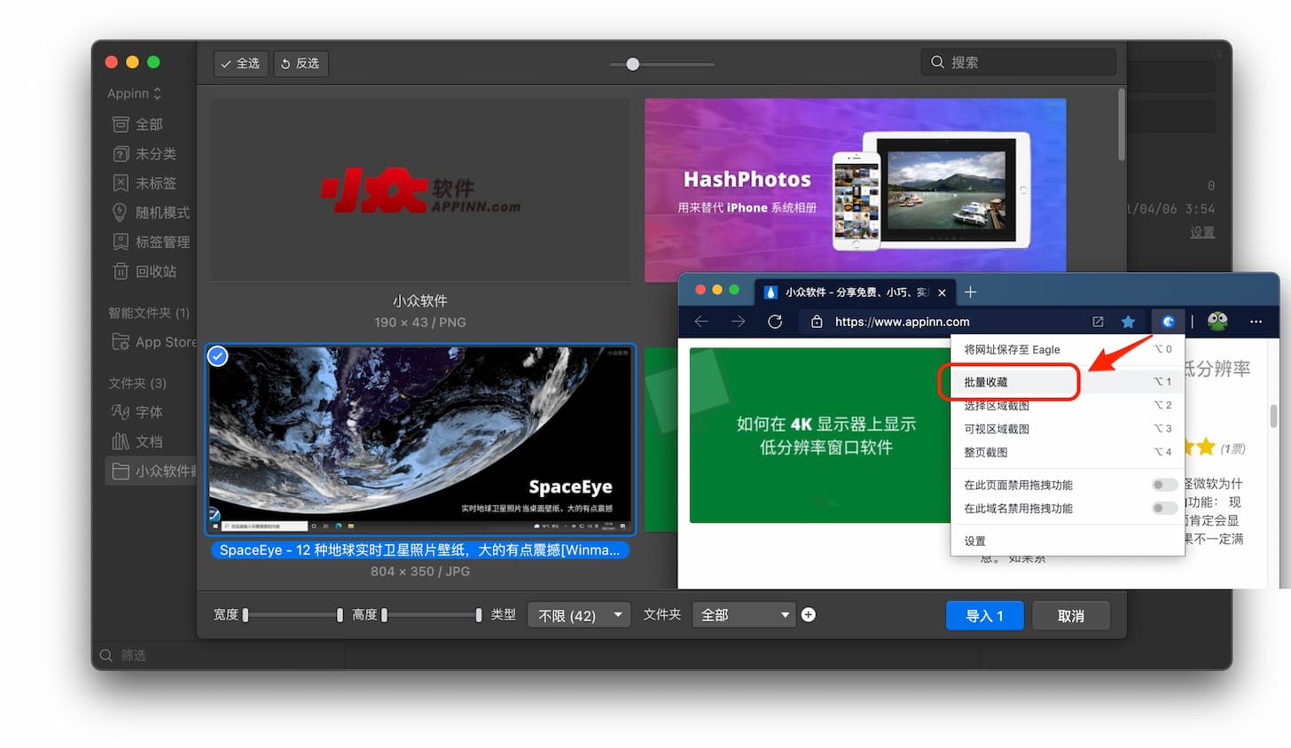Image resolution: width=1291 pixels, height=748 pixels.
Task: Choose 批量收藏 from the extension menu
Action: coord(987,380)
